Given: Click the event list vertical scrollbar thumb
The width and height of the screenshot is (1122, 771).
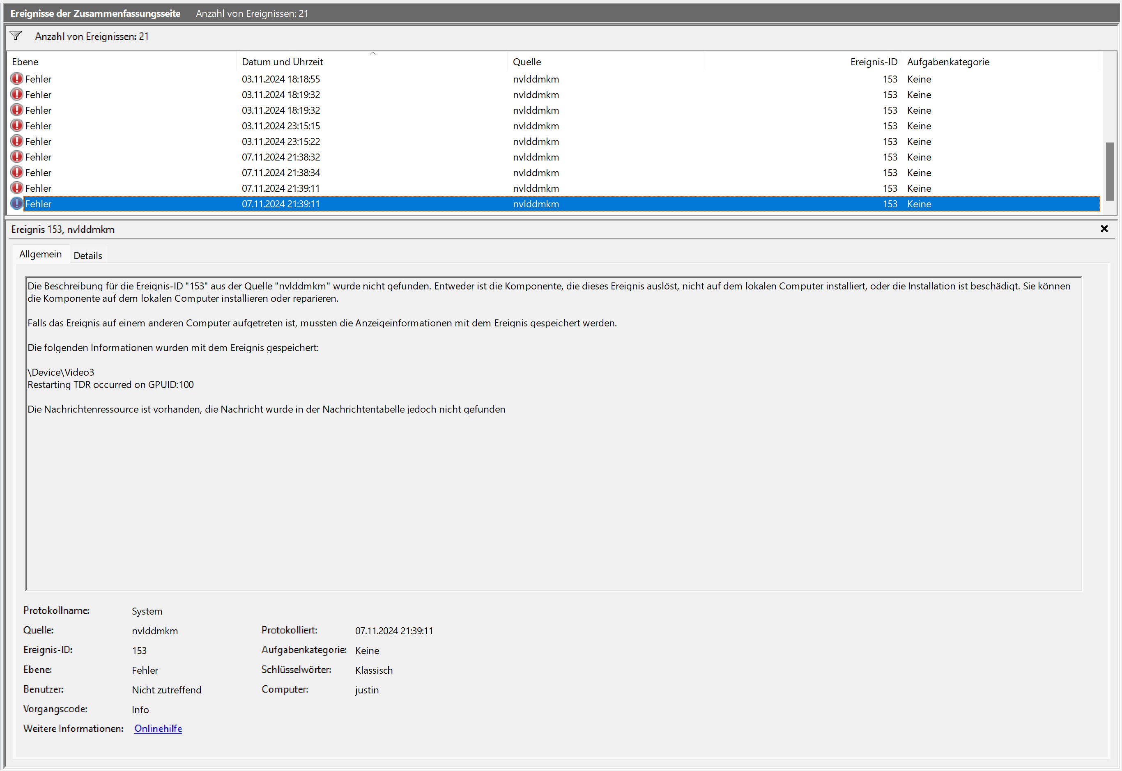Looking at the screenshot, I should tap(1109, 171).
